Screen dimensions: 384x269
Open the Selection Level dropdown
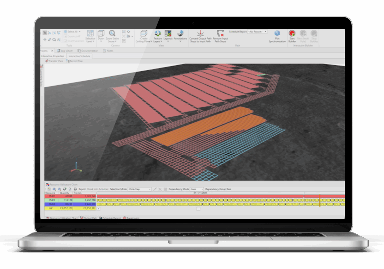90,36
